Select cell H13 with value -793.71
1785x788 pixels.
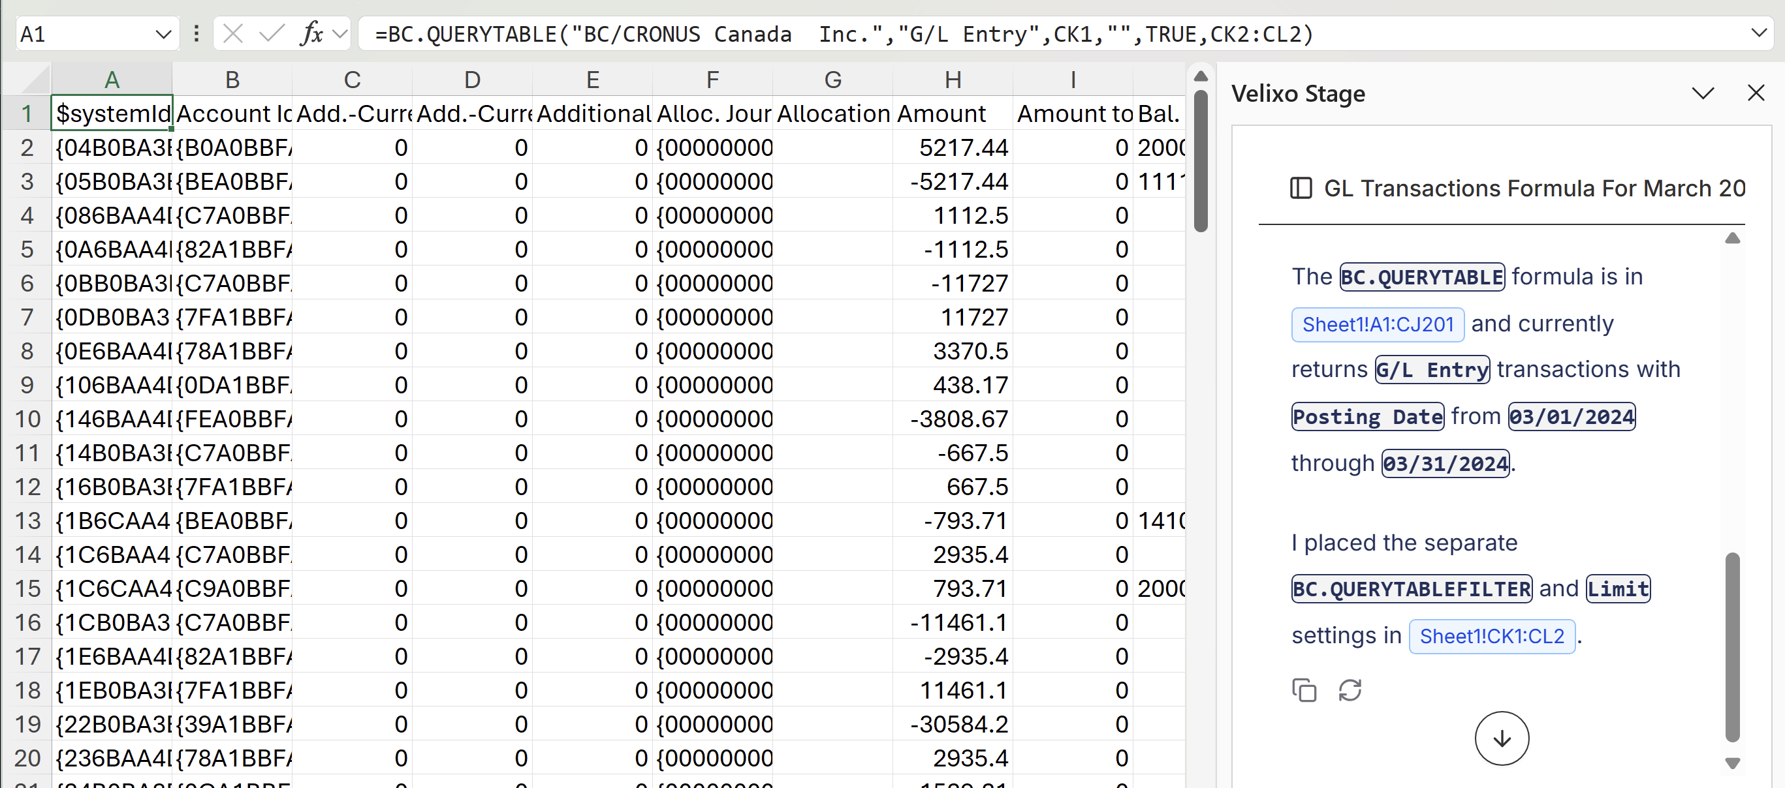953,520
